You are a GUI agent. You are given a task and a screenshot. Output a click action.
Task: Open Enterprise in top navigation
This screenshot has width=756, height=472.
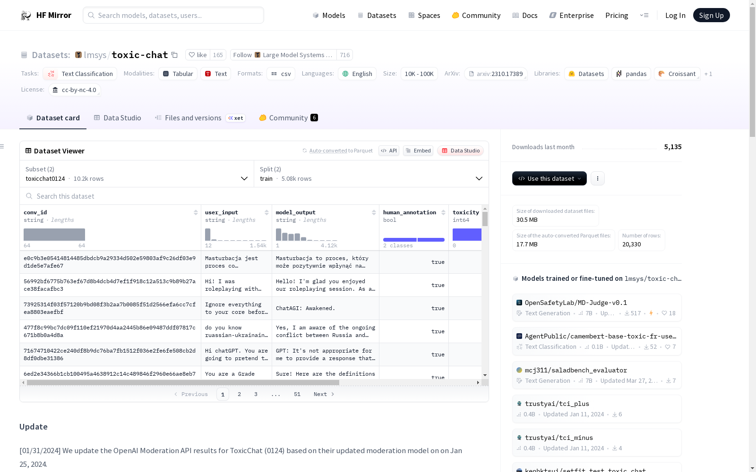click(571, 15)
